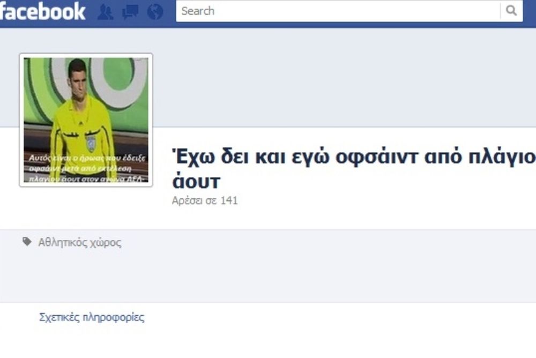Click inside the Search field
This screenshot has height=358, width=536.
click(x=338, y=11)
